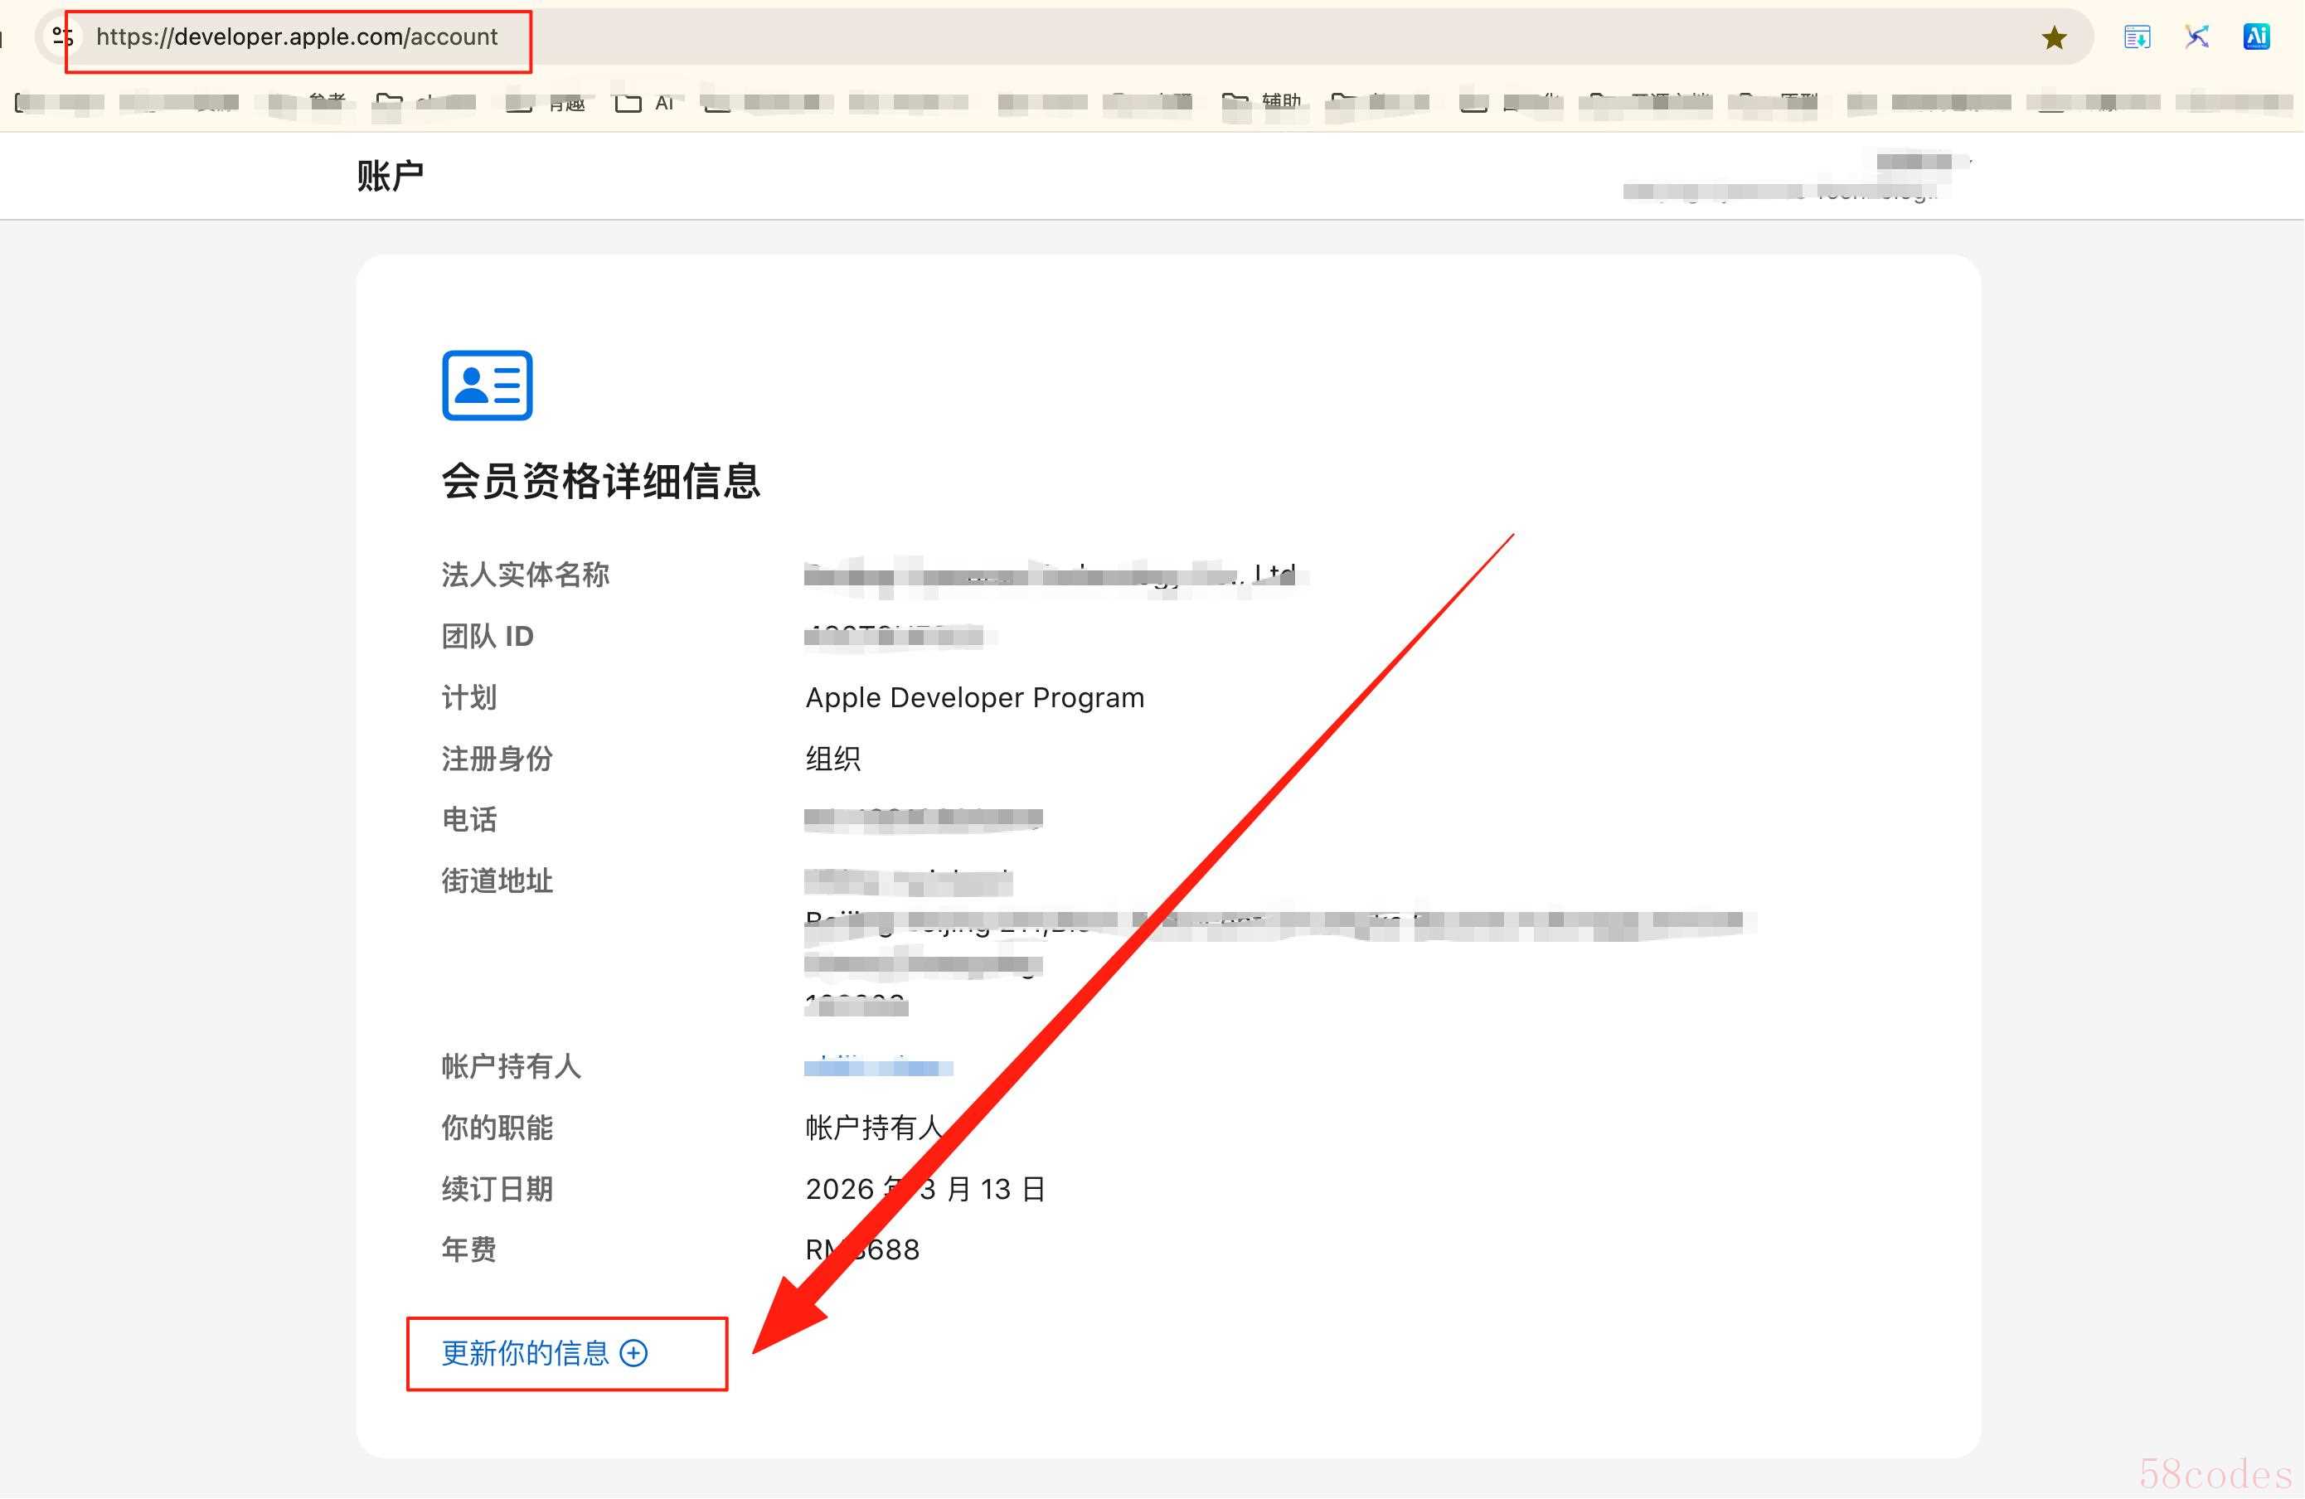The image size is (2305, 1499).
Task: Click the 会员资格详细信息 heading
Action: click(601, 481)
